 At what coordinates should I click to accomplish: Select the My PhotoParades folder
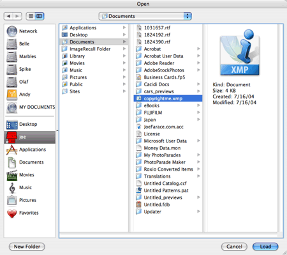168,155
